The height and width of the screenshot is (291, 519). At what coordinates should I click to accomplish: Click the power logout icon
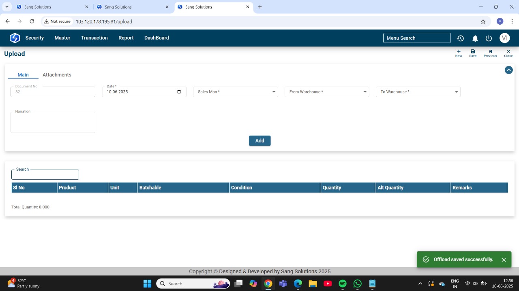[489, 38]
